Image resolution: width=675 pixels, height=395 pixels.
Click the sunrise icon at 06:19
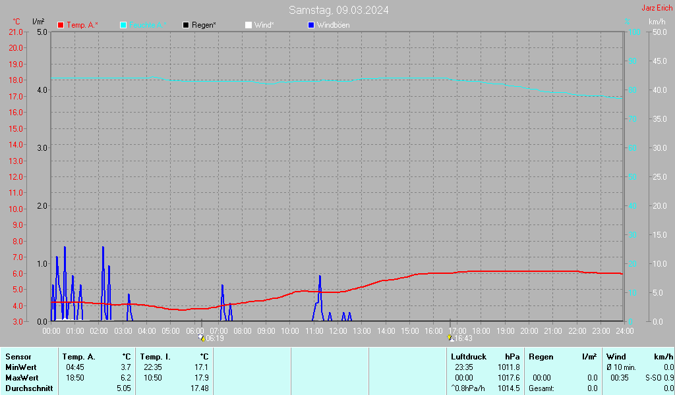(x=202, y=338)
